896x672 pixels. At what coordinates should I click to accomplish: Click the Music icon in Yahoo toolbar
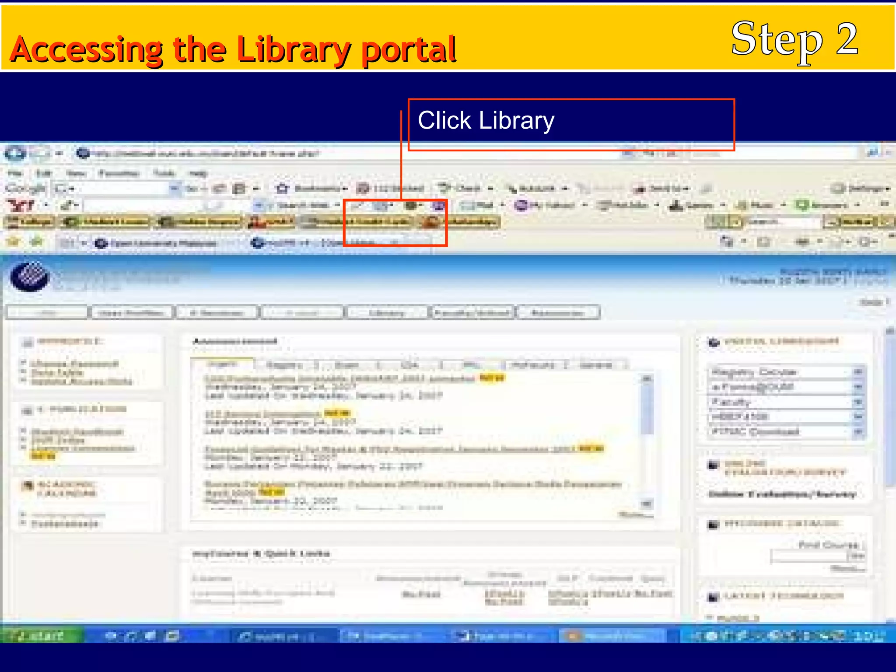pyautogui.click(x=742, y=205)
